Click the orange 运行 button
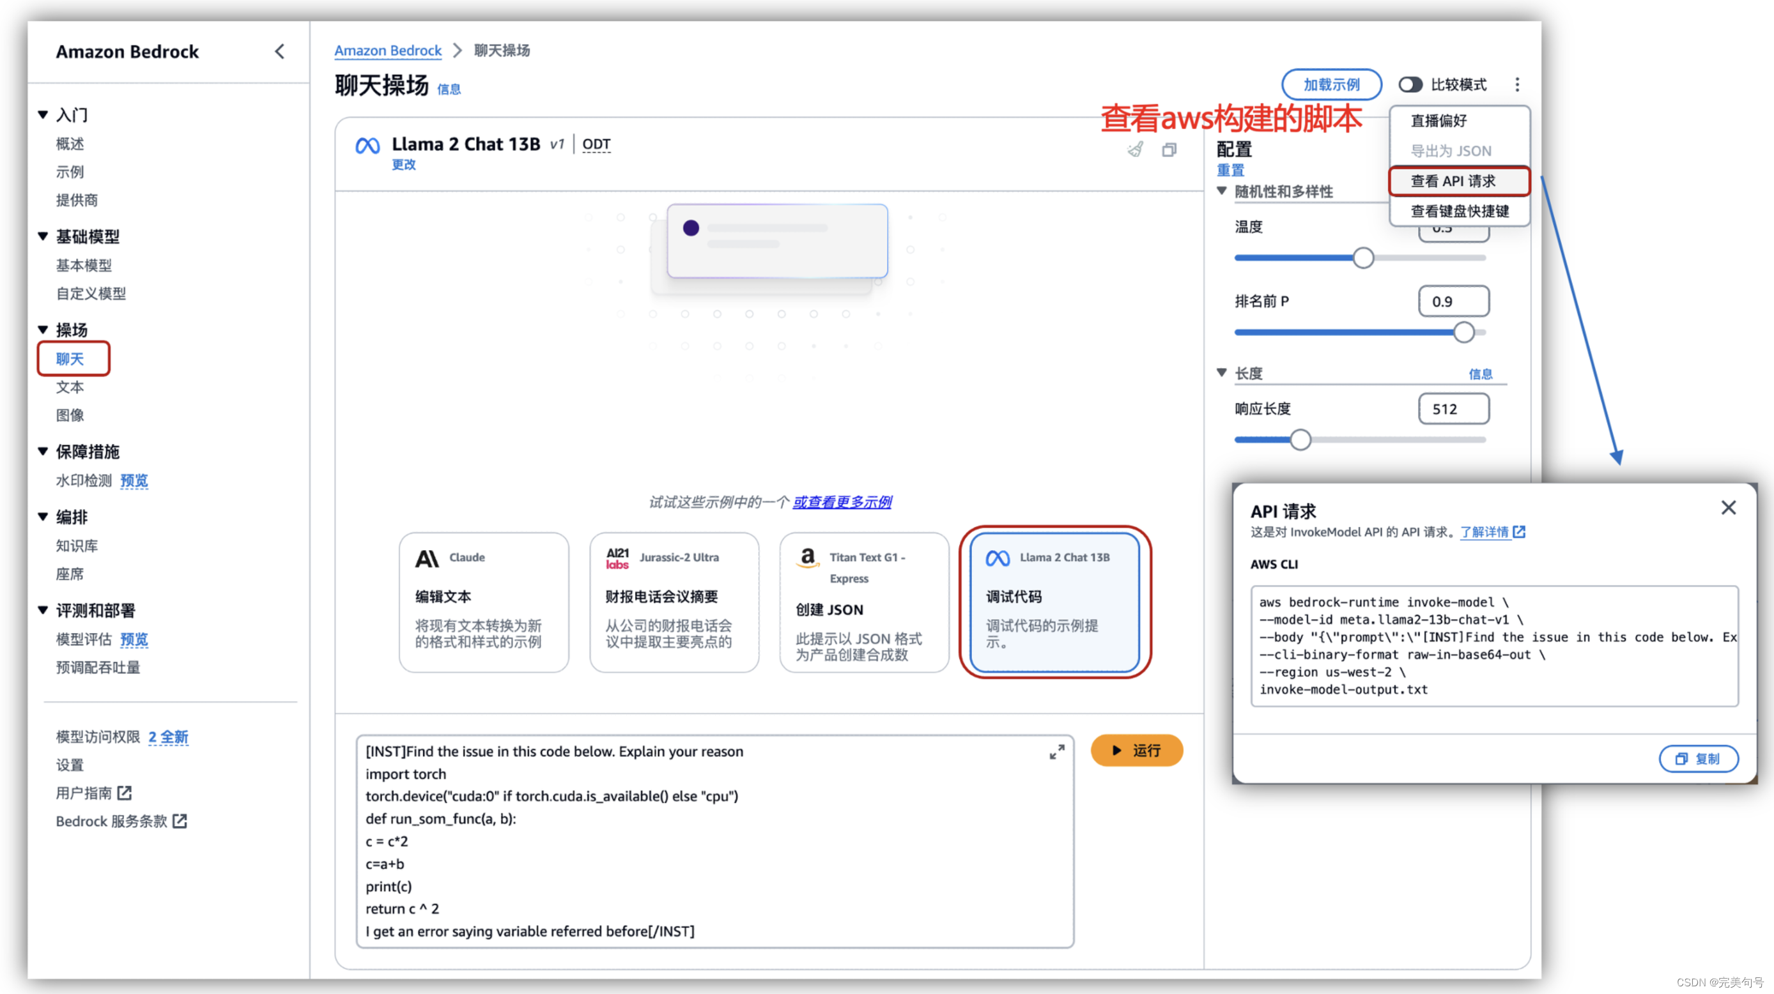Screen dimensions: 1774x994 tap(1136, 751)
